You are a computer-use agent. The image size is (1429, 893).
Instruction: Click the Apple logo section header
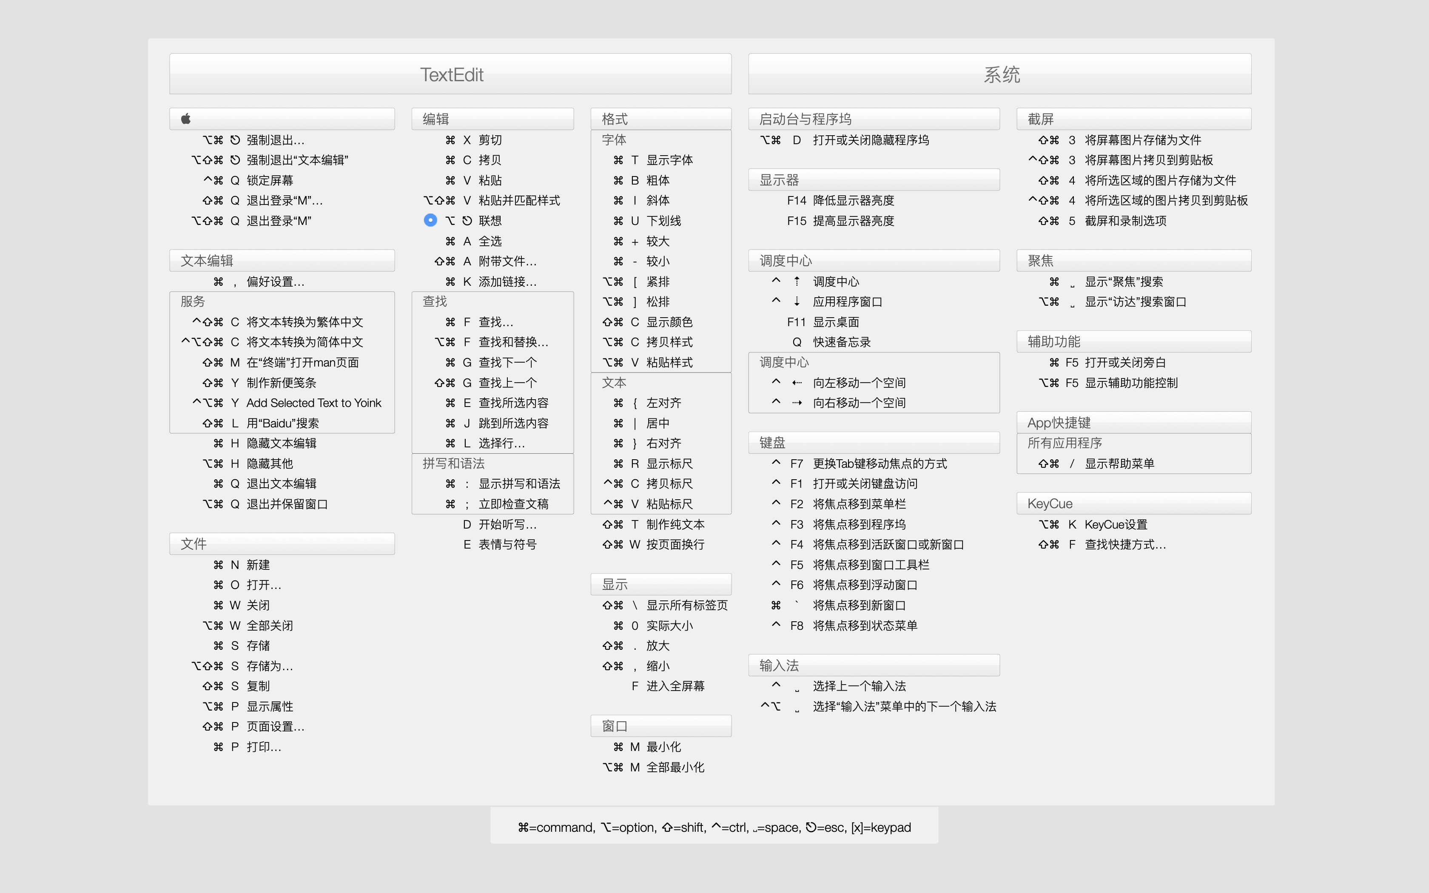pyautogui.click(x=282, y=119)
